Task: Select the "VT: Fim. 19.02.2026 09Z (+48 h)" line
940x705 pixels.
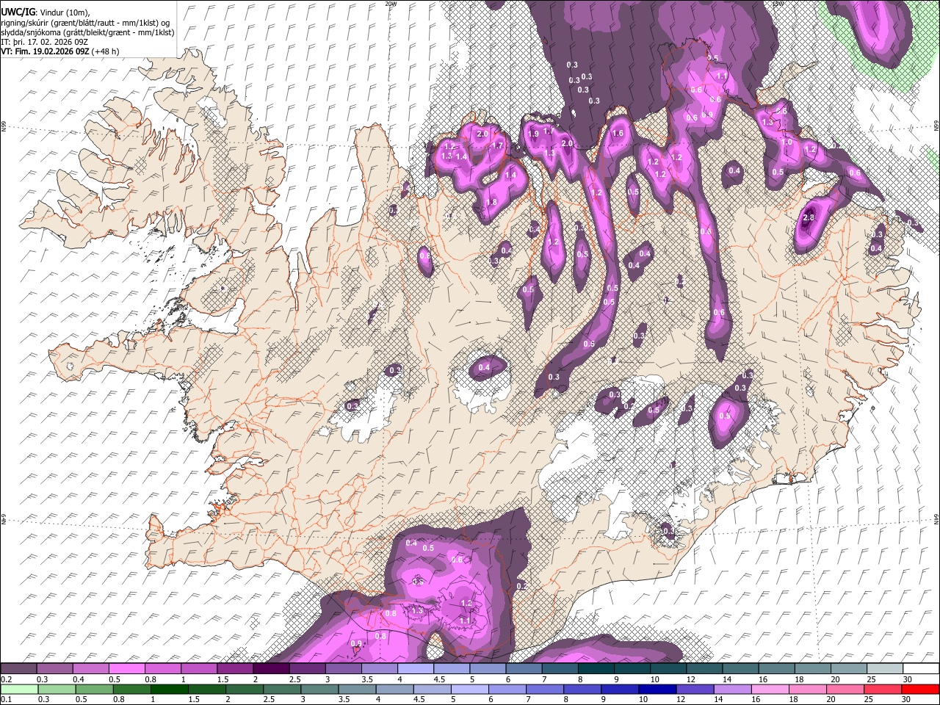Action: click(x=60, y=51)
